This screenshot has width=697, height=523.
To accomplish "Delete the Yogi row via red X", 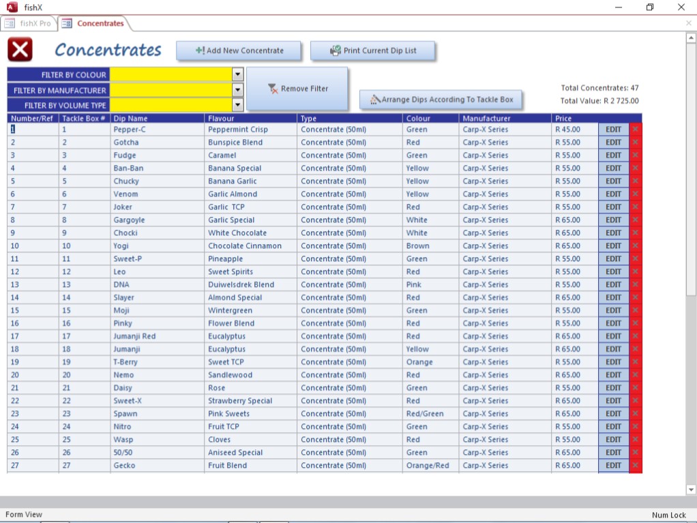I will pos(636,246).
